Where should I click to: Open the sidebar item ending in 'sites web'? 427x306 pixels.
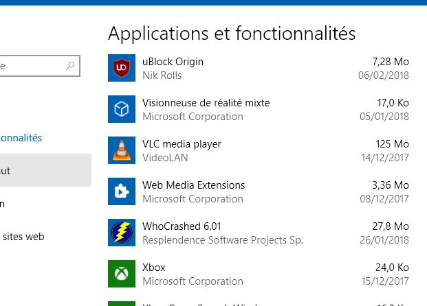tap(23, 237)
